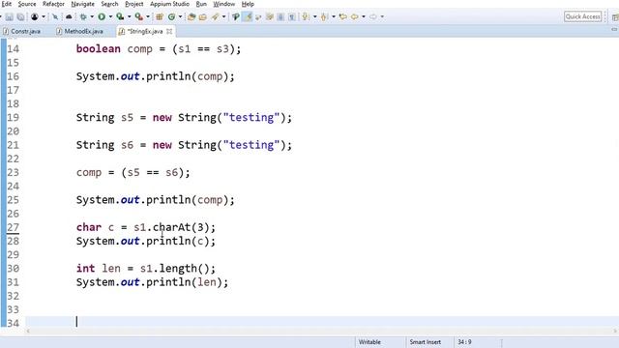Image resolution: width=619 pixels, height=348 pixels.
Task: Toggle the highlighted Mark Occurrences icon
Action: tap(248, 17)
